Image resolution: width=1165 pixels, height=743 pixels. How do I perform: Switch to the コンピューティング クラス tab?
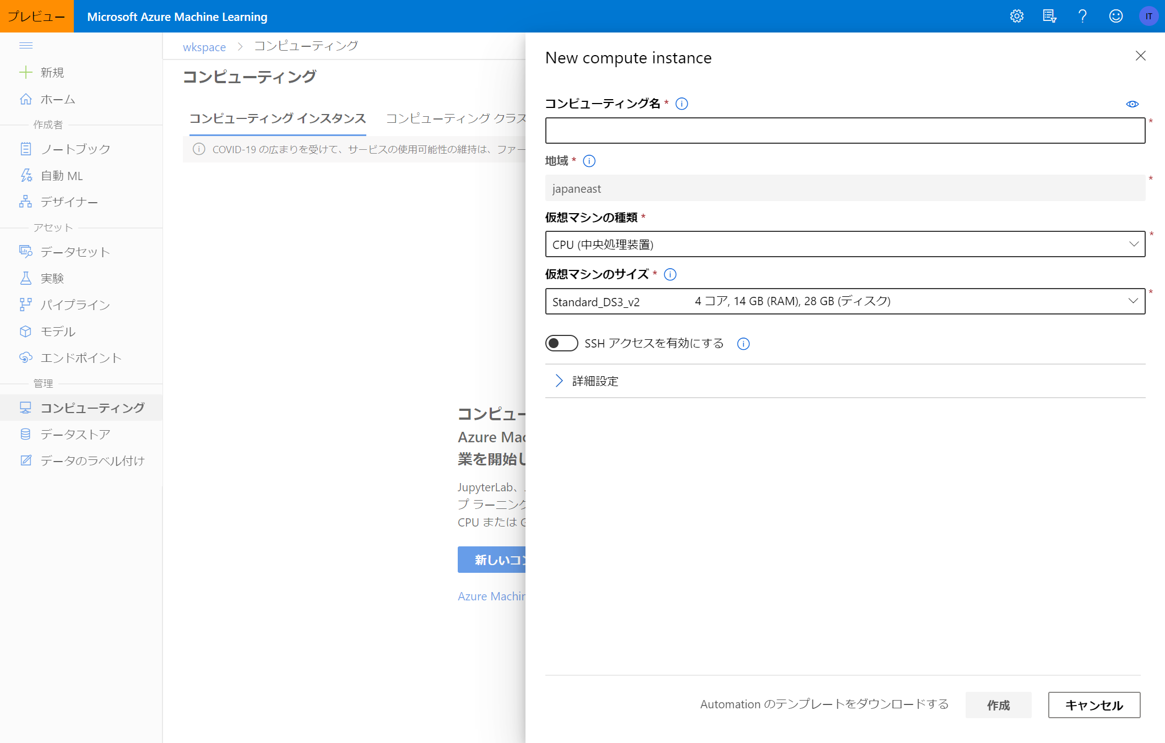point(456,118)
